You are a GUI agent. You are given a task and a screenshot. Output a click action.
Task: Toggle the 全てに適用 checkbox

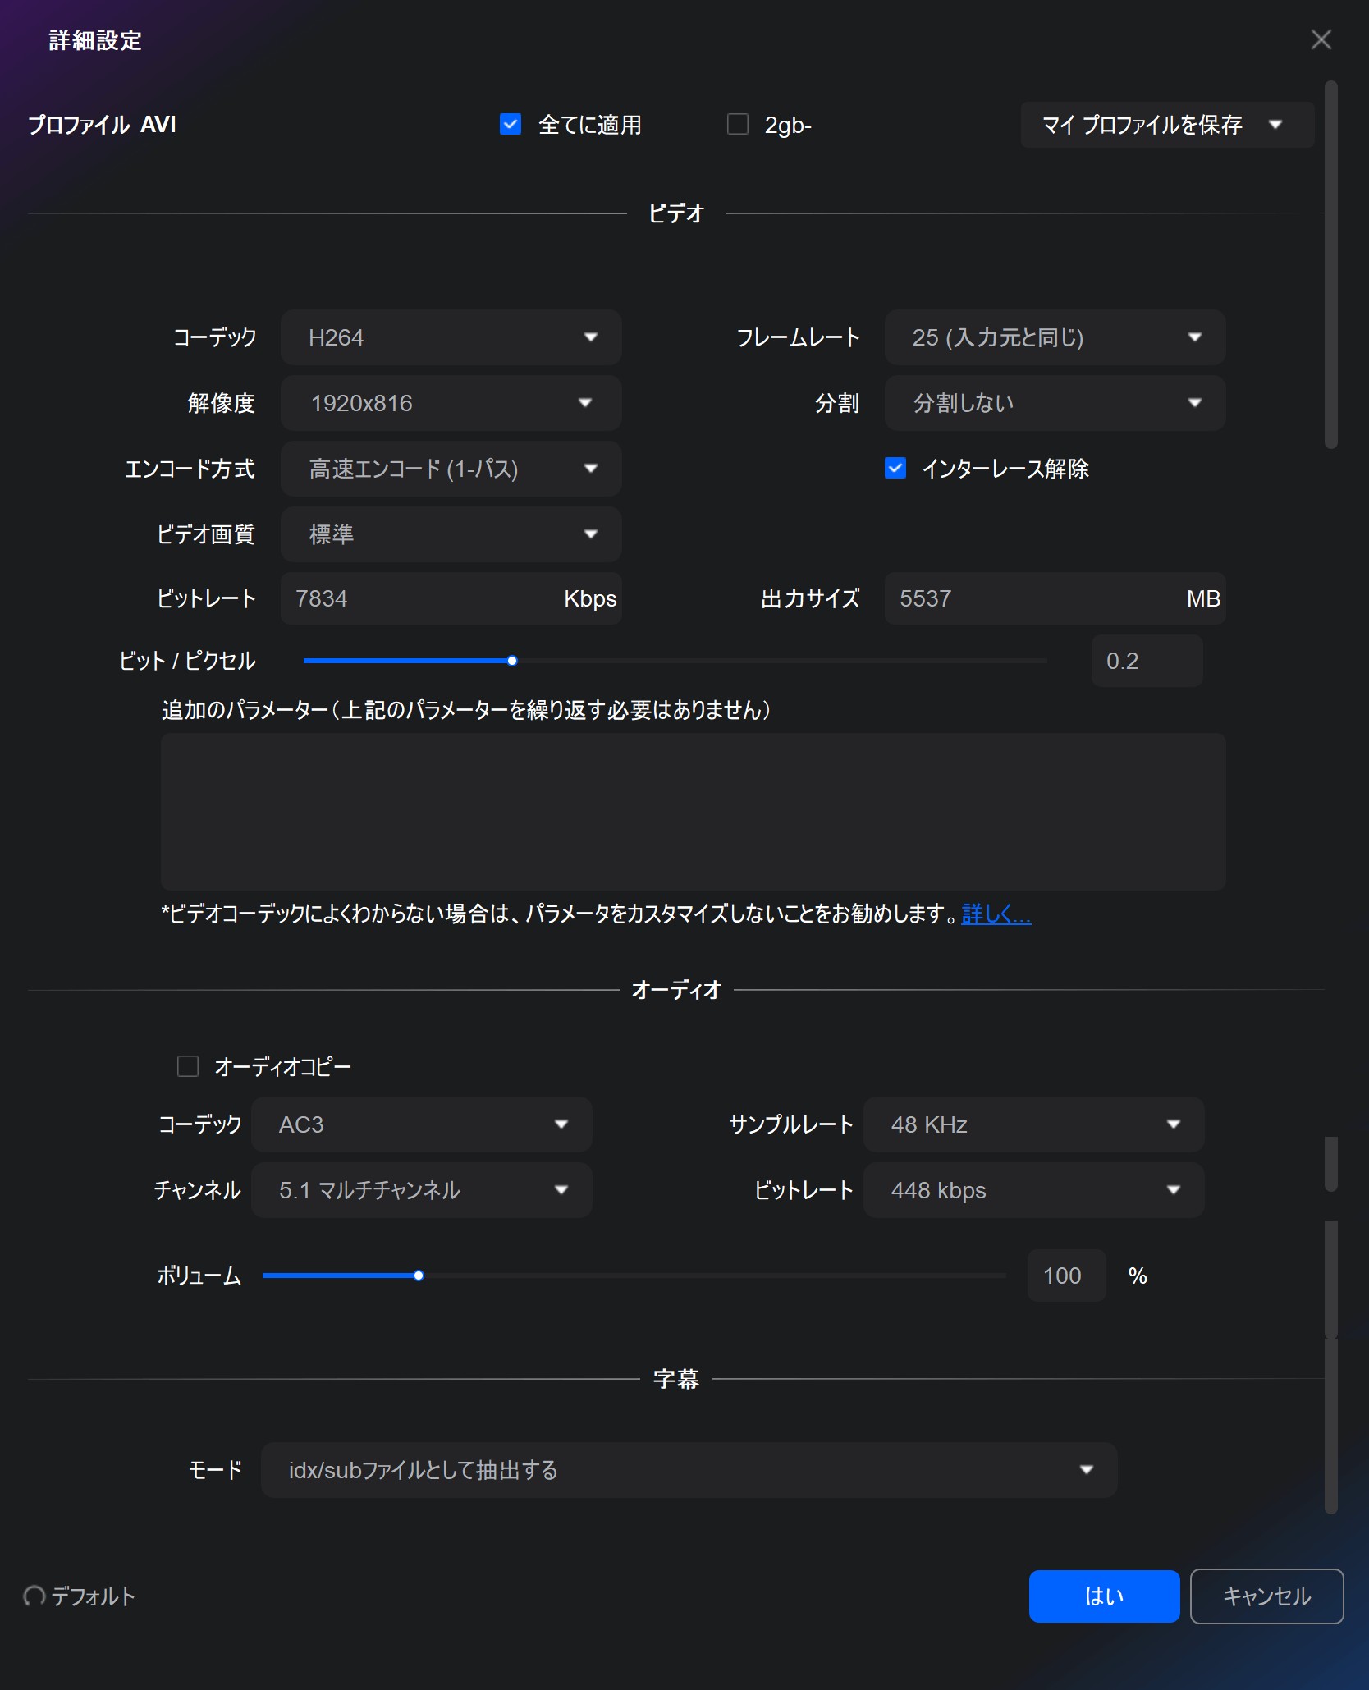(x=511, y=125)
